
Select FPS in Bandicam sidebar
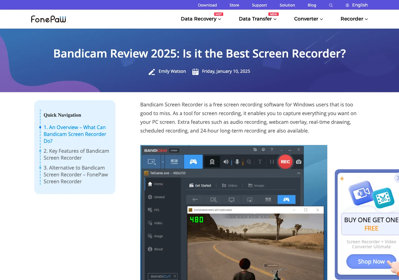[154, 210]
